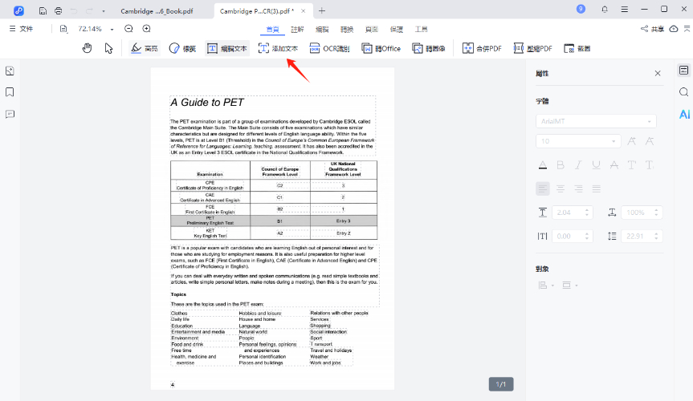Launch the AI assistant
This screenshot has height=401, width=693.
coord(684,115)
